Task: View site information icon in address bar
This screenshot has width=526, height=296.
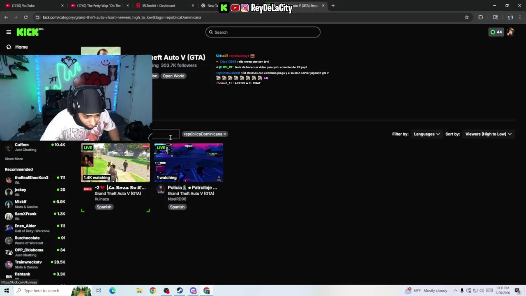Action: click(37, 17)
